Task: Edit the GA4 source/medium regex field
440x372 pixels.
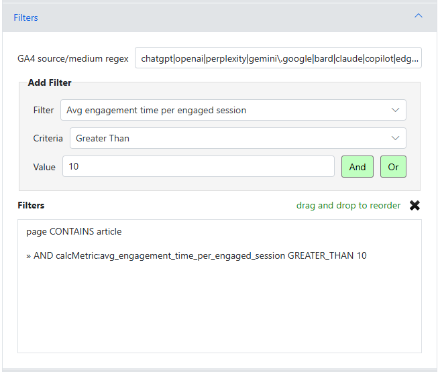Action: click(278, 58)
